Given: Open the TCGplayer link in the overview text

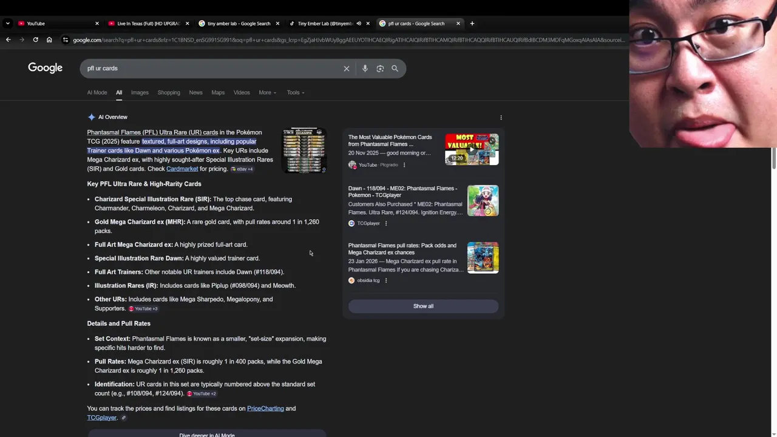Looking at the screenshot, I should tap(102, 418).
